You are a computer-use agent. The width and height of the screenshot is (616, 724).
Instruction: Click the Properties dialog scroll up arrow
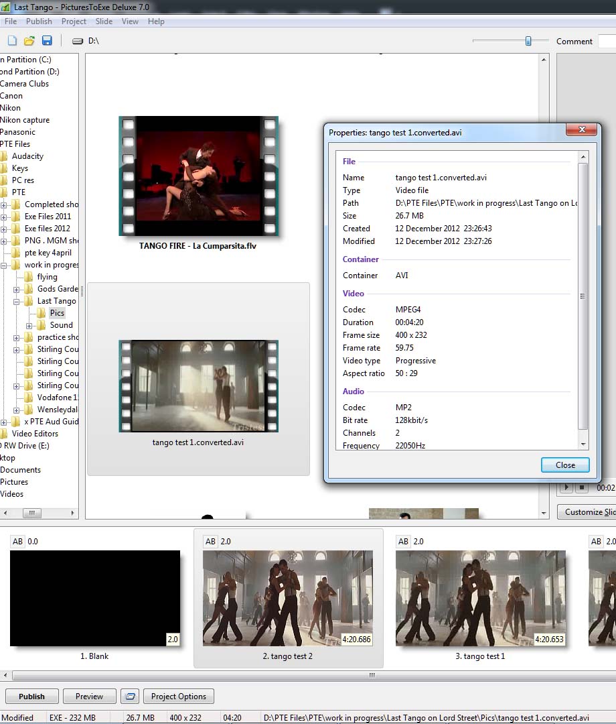click(x=583, y=157)
